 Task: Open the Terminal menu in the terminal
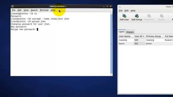click(x=44, y=10)
